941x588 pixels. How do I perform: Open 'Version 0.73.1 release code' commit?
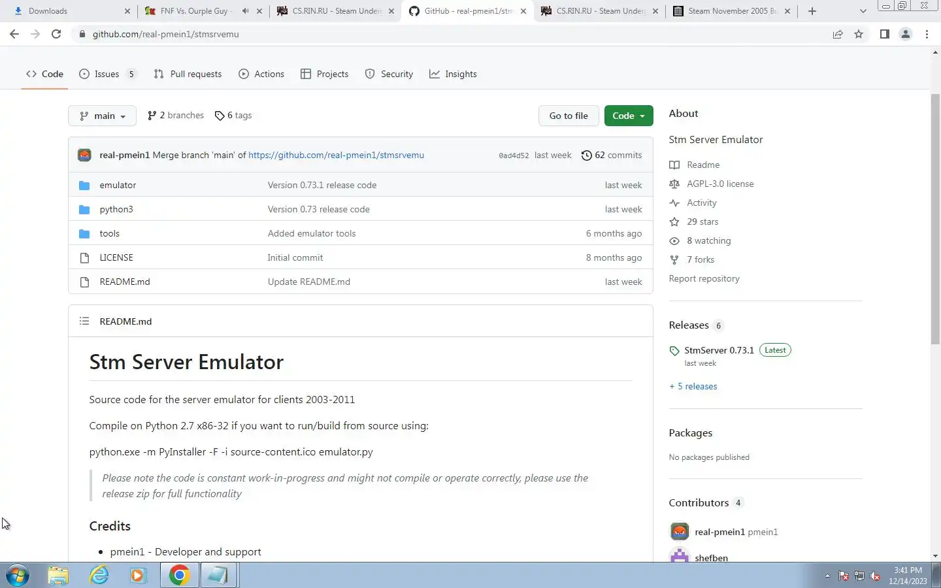(x=322, y=185)
